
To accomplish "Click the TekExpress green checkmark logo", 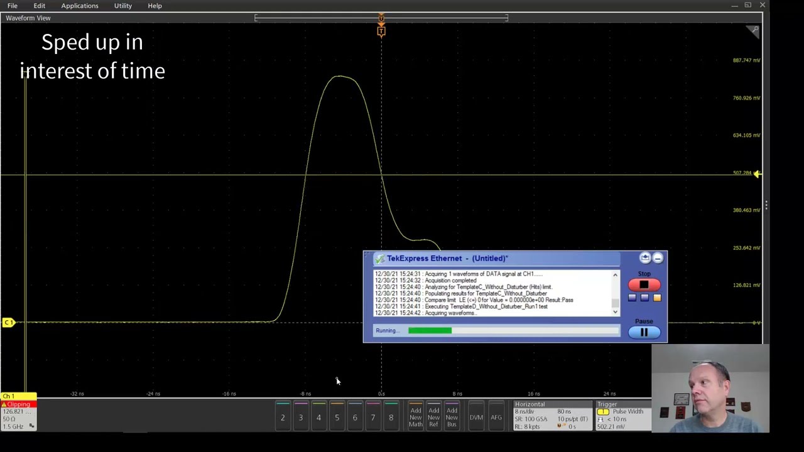I will (379, 259).
